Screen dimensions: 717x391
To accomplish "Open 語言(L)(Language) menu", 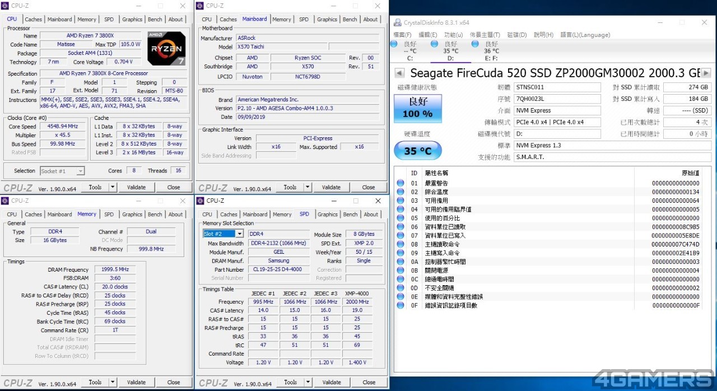I will 585,35.
